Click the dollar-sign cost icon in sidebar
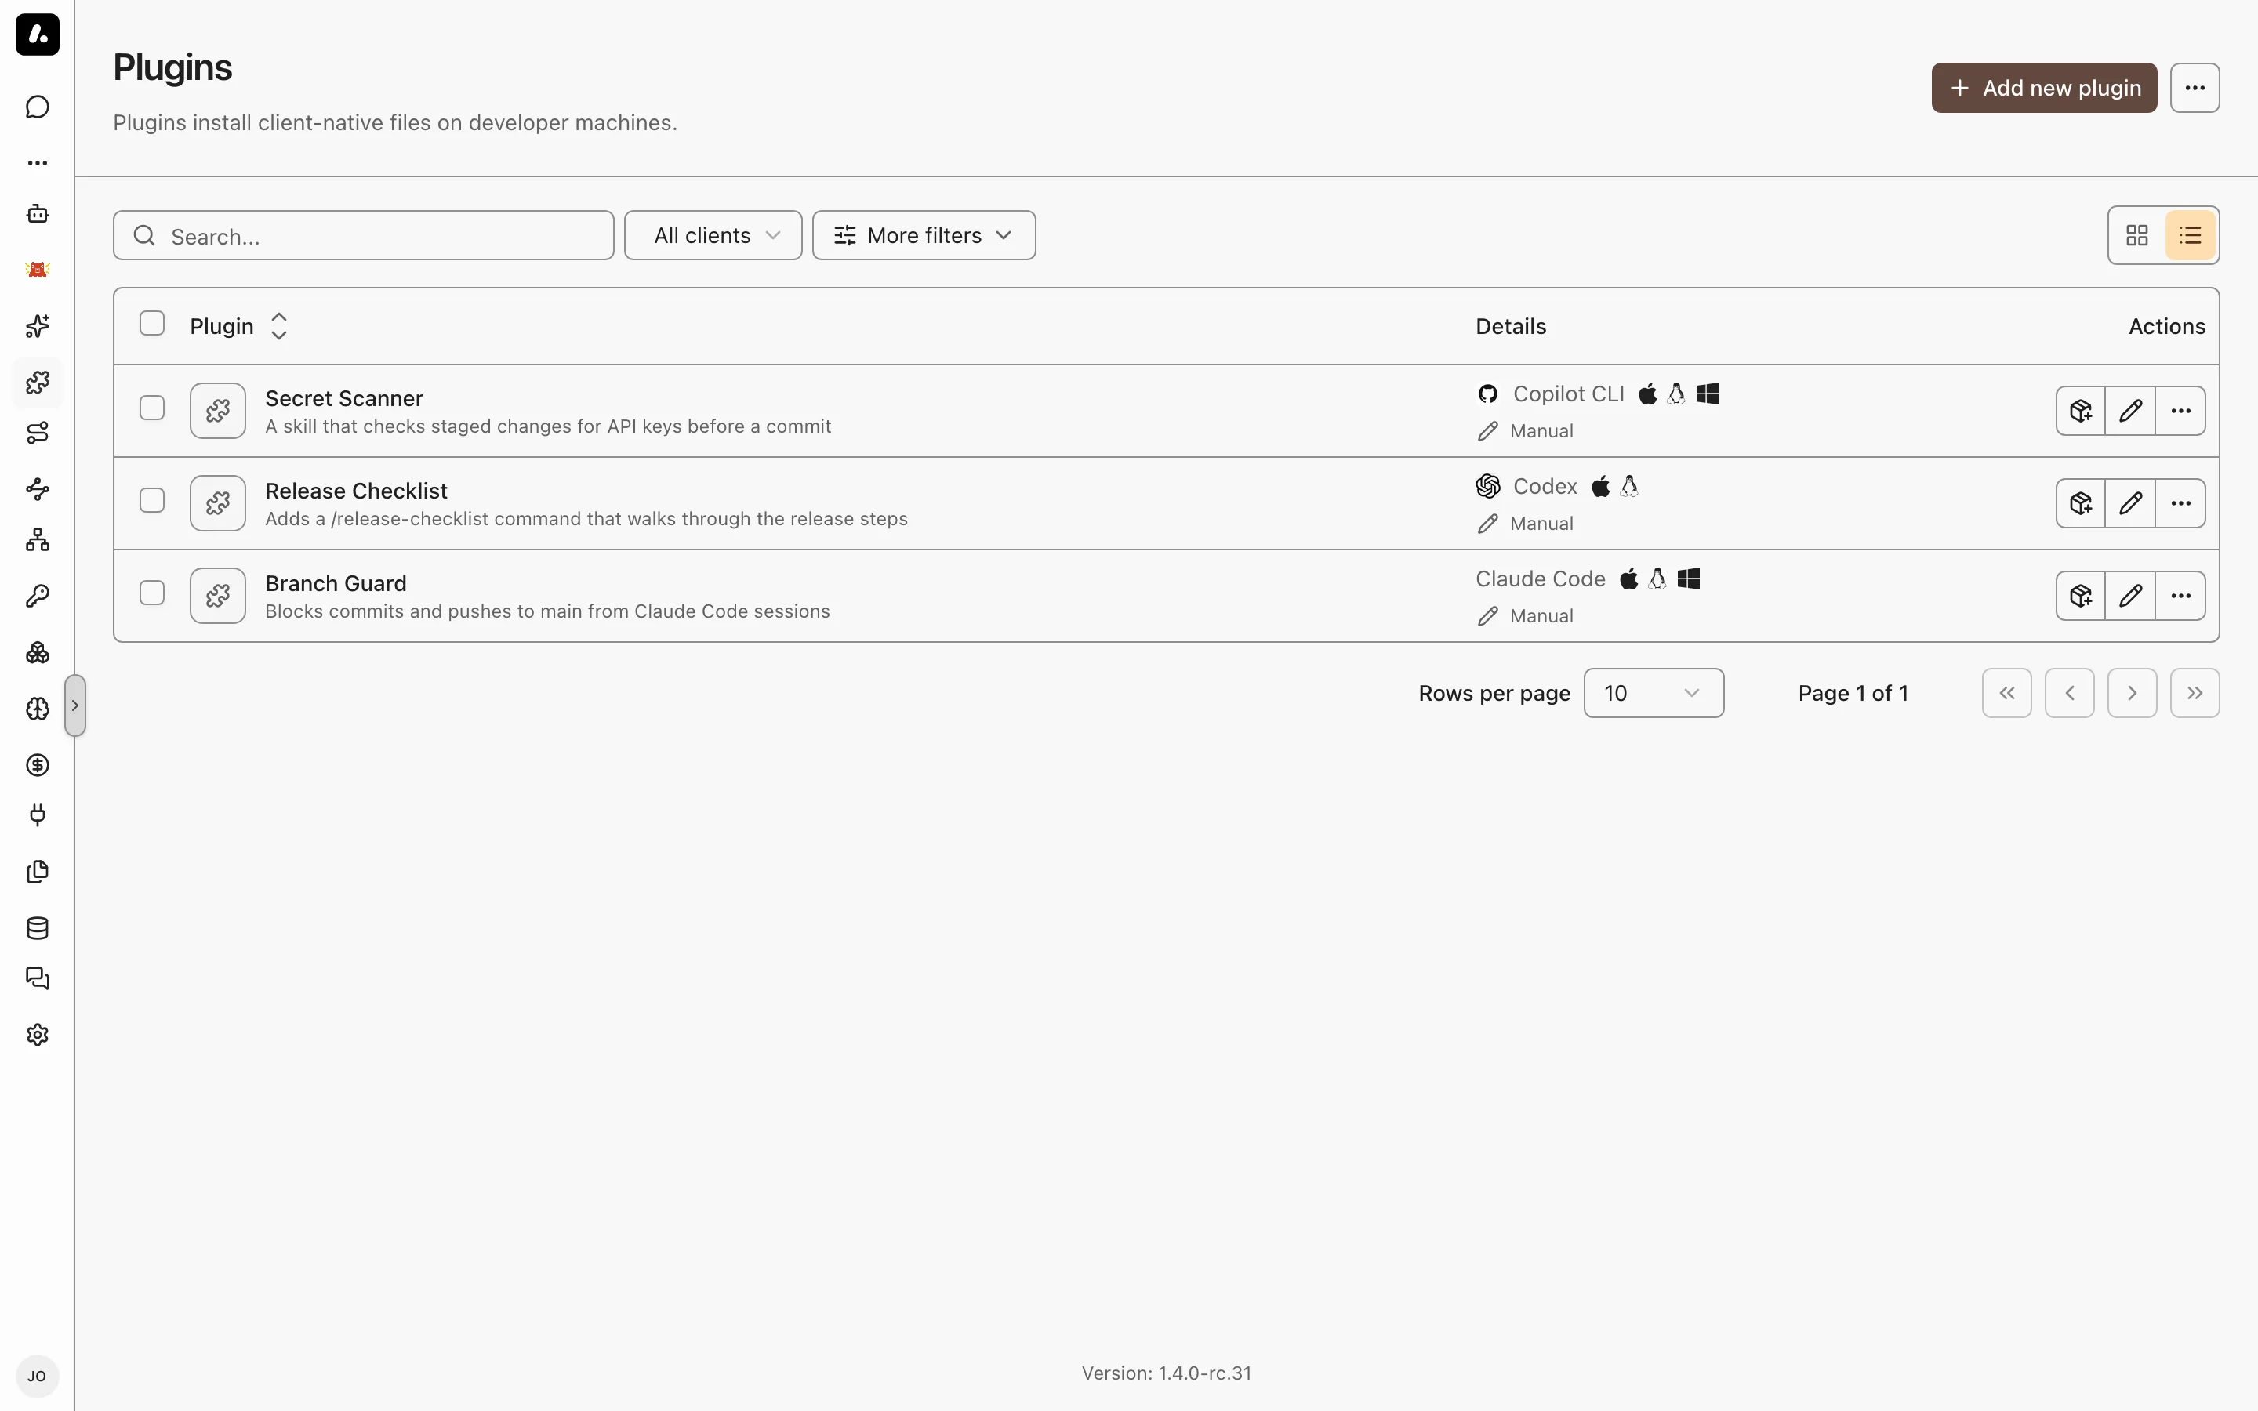Image resolution: width=2258 pixels, height=1411 pixels. coord(38,765)
